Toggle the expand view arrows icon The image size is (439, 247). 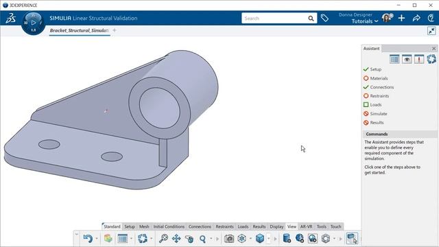click(431, 31)
